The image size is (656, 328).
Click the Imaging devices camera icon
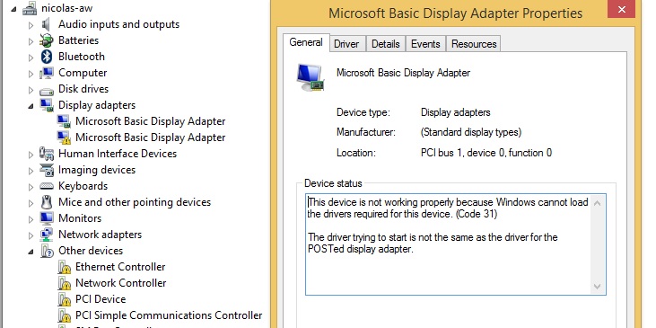click(47, 170)
